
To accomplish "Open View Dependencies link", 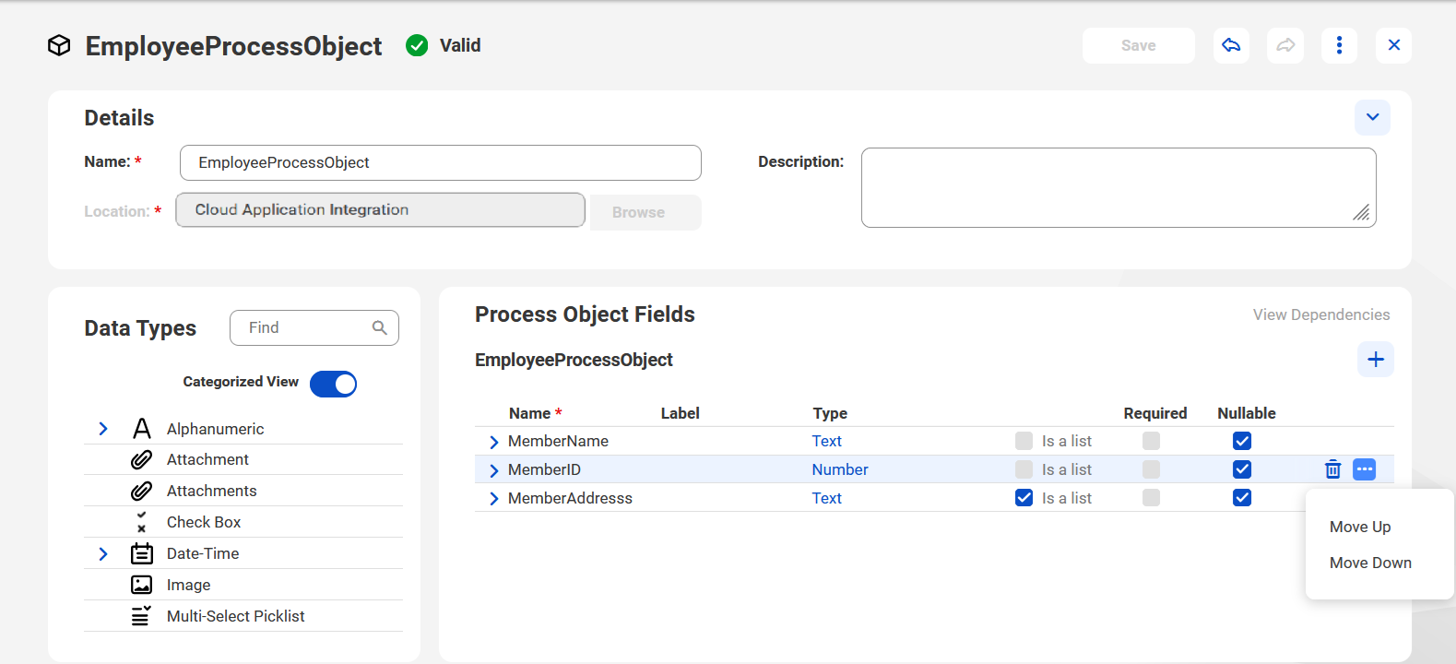I will pyautogui.click(x=1320, y=314).
